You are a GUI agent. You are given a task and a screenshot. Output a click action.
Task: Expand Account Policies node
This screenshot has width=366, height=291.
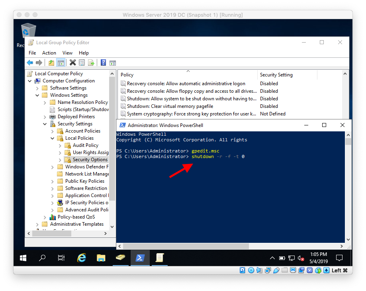52,131
